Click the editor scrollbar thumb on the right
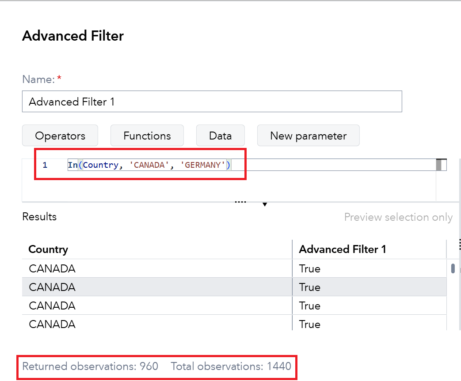Viewport: 461px width, 381px height. 439,164
